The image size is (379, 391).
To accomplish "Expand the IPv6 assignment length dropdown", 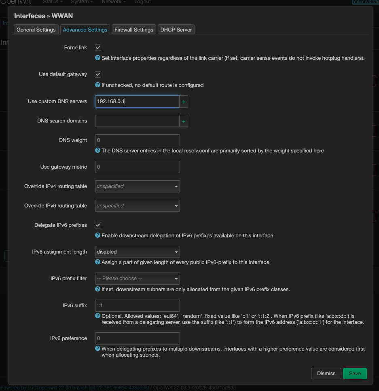I will (137, 252).
